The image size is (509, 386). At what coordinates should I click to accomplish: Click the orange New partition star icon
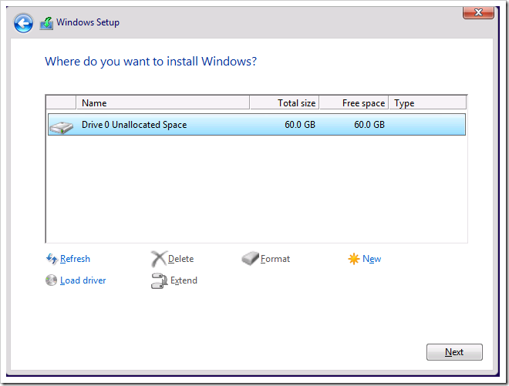click(354, 259)
